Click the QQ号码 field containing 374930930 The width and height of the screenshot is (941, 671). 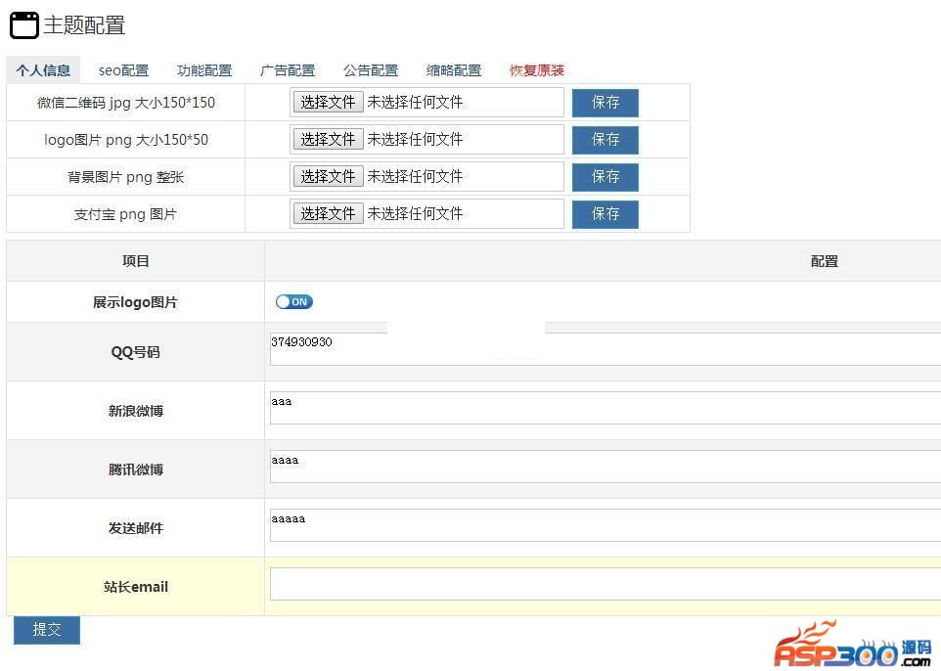pyautogui.click(x=605, y=348)
